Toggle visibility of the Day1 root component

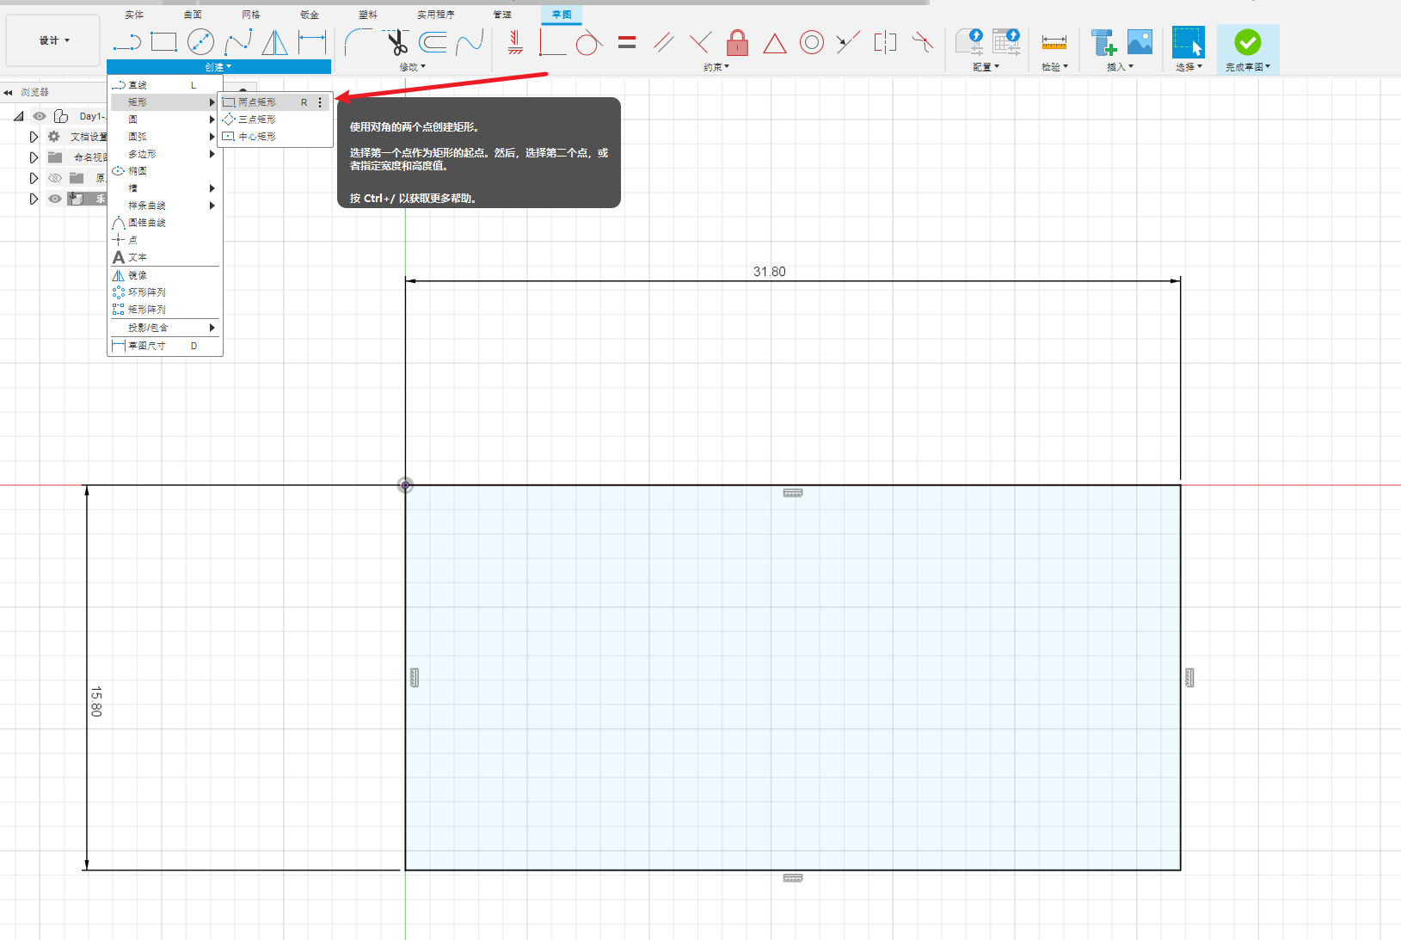click(40, 116)
